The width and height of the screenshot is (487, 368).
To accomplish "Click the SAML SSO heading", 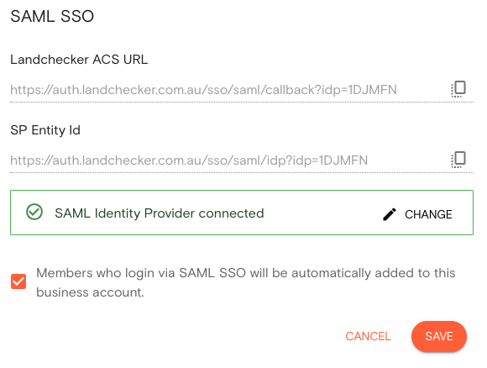I will (52, 16).
